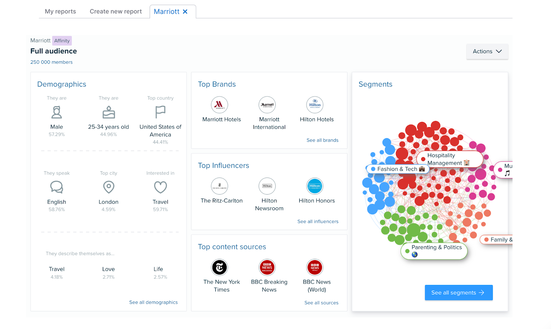Screen dimensions: 551x329
Task: Select the Music segment label with note
Action: pos(503,169)
